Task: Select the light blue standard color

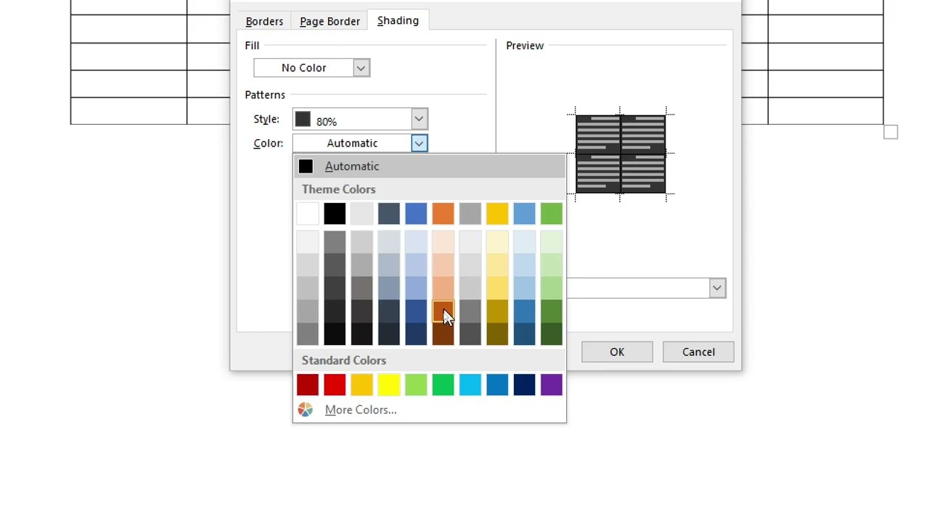Action: [470, 384]
